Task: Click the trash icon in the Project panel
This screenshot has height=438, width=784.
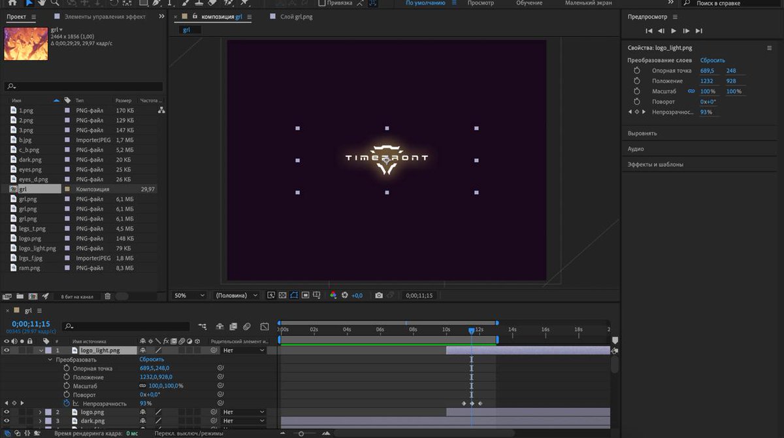Action: click(108, 296)
